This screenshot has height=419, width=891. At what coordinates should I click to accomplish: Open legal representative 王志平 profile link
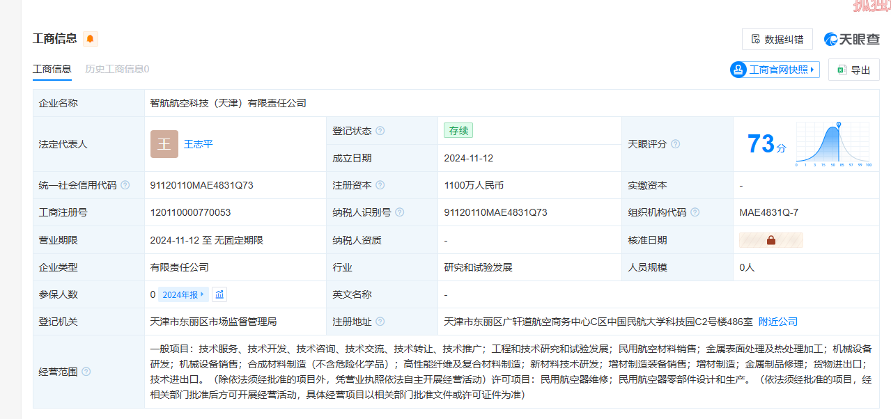point(199,144)
